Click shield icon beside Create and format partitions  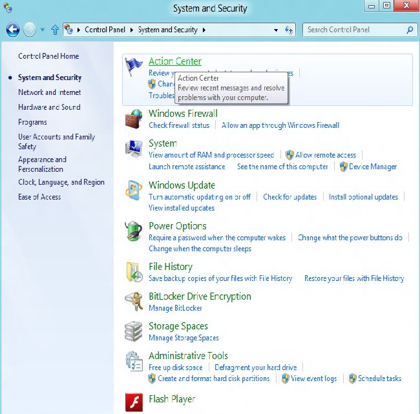coord(152,378)
